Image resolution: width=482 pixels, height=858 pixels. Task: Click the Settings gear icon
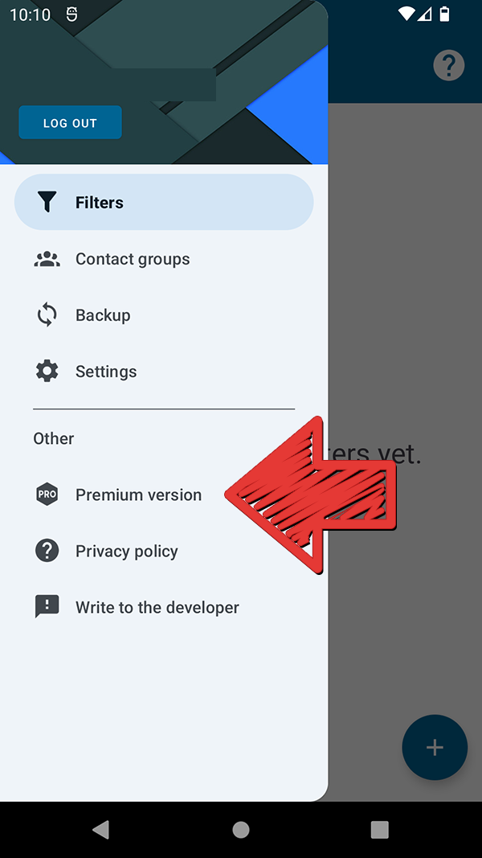[x=47, y=372]
